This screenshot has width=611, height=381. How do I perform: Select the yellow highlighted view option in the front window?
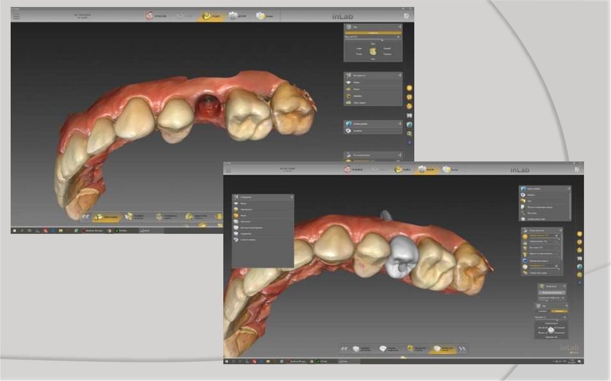pyautogui.click(x=559, y=311)
